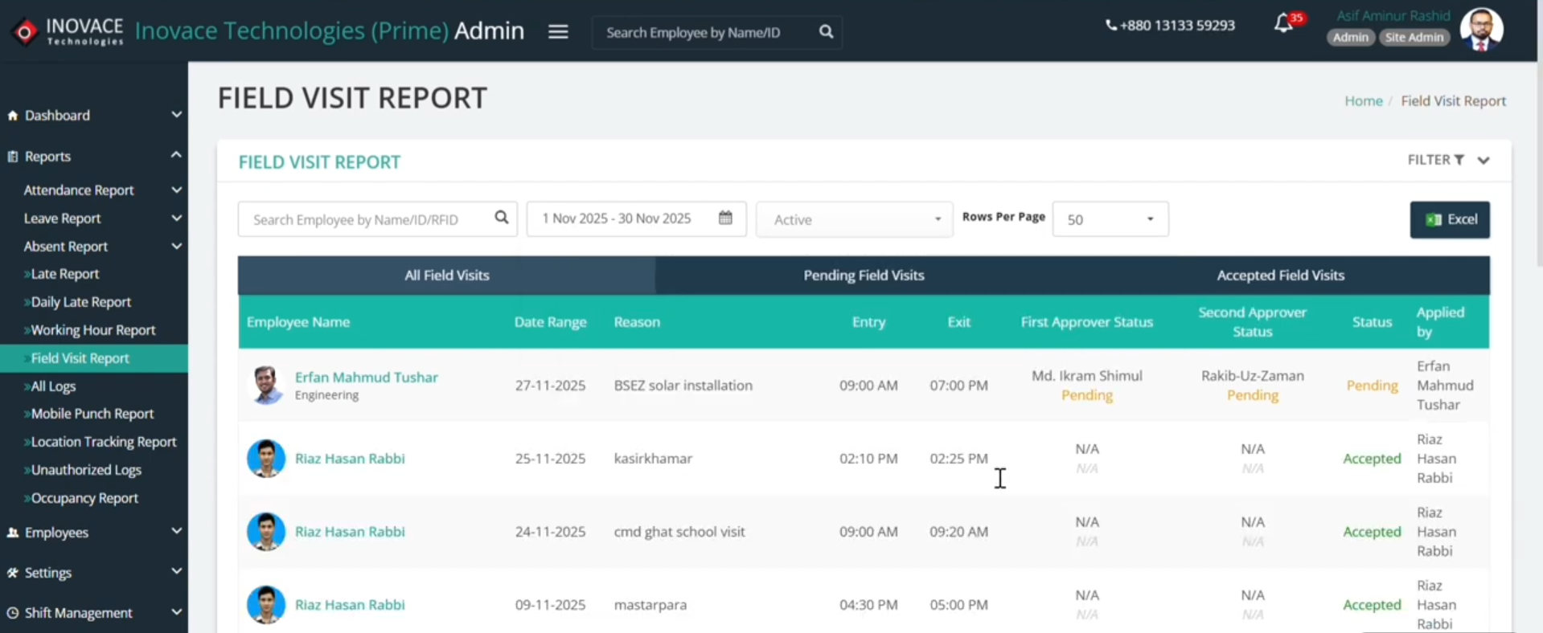Export the report using Excel button
Image resolution: width=1543 pixels, height=633 pixels.
click(x=1450, y=219)
